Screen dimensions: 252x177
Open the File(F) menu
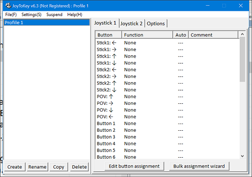pos(11,15)
